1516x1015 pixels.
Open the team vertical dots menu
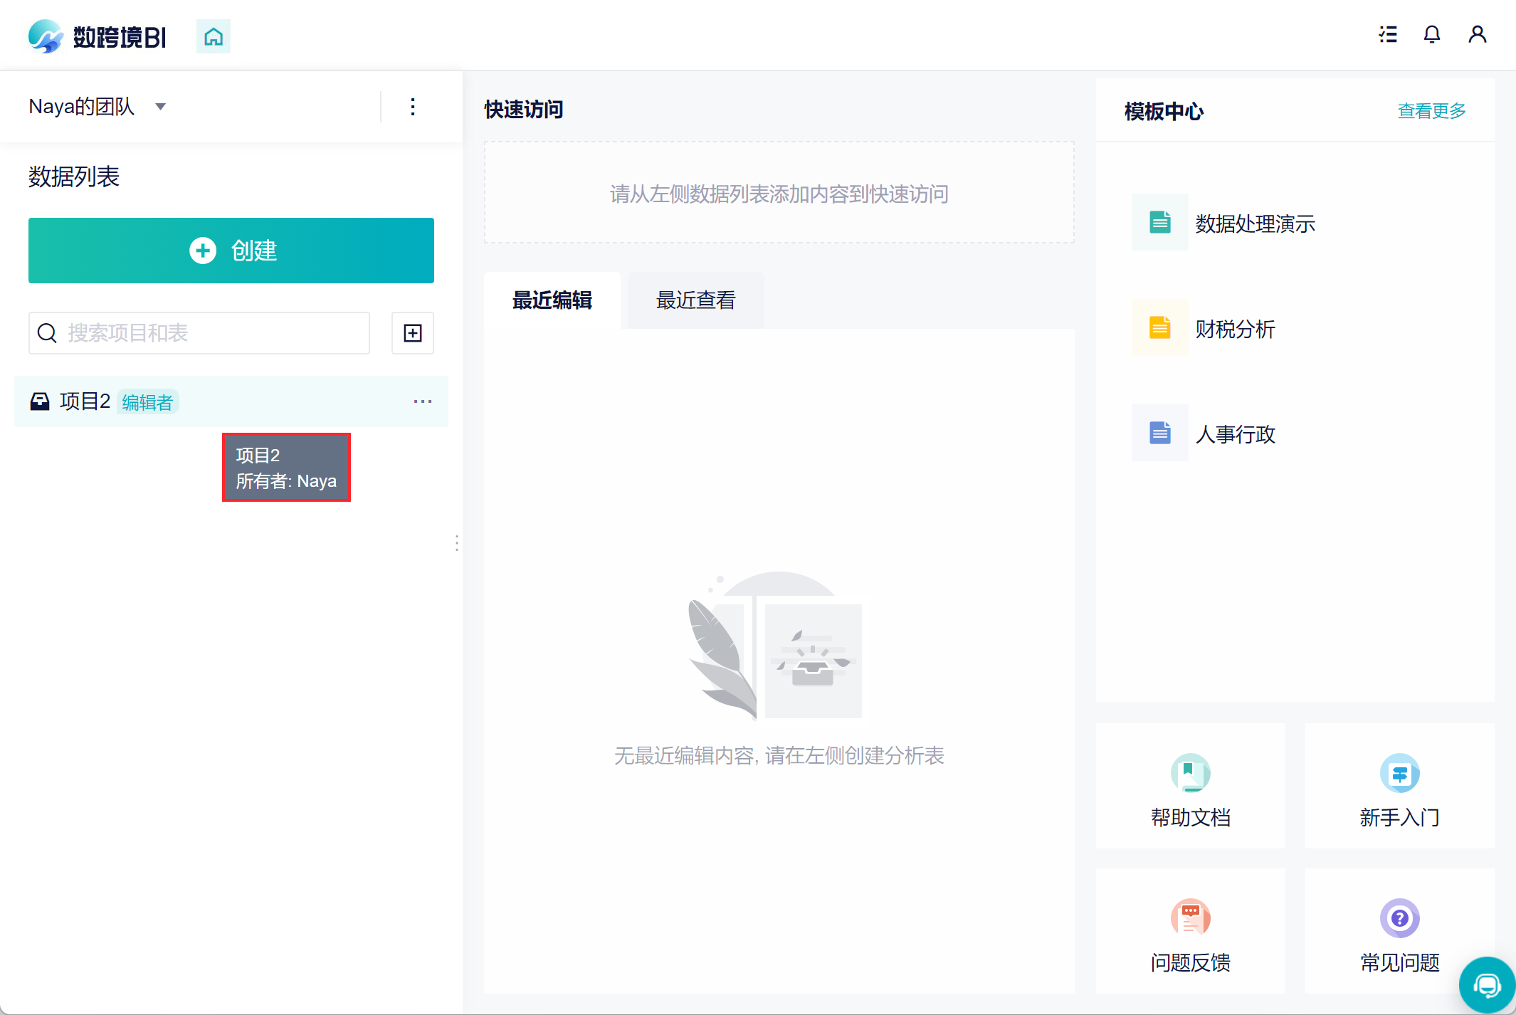coord(413,107)
